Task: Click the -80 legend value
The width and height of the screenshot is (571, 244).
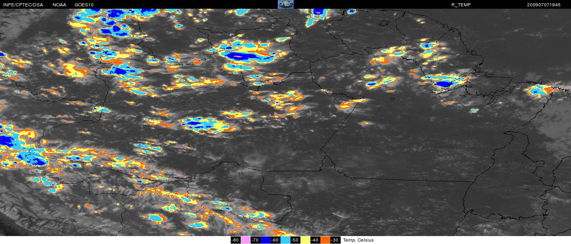Action: click(235, 240)
